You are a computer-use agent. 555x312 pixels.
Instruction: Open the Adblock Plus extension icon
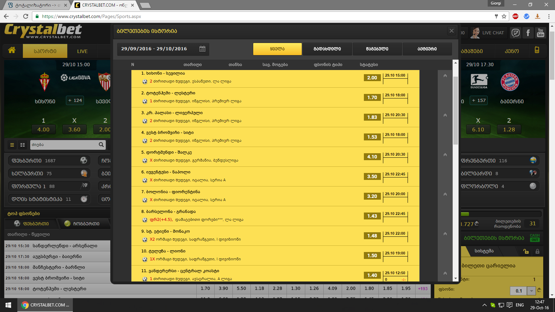point(515,16)
